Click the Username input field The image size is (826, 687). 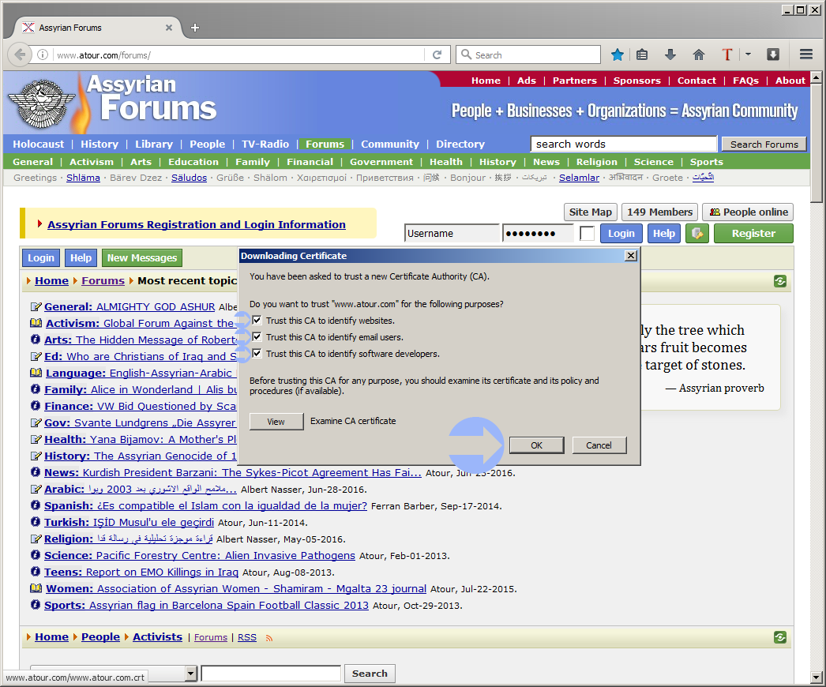452,234
